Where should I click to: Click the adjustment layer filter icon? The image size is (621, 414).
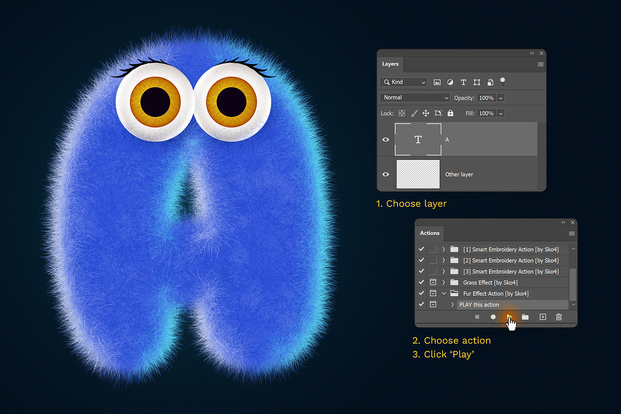coord(450,82)
